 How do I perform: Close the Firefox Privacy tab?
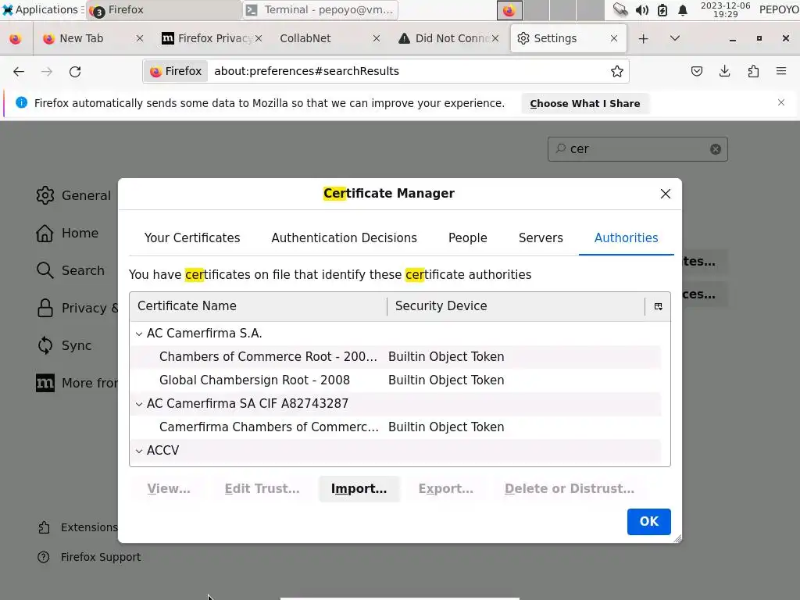258,39
